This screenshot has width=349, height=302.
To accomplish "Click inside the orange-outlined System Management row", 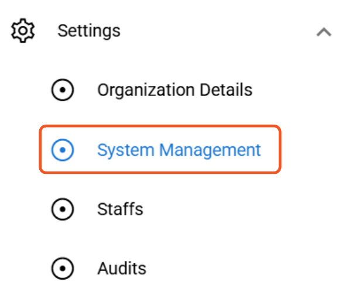I will [x=160, y=149].
